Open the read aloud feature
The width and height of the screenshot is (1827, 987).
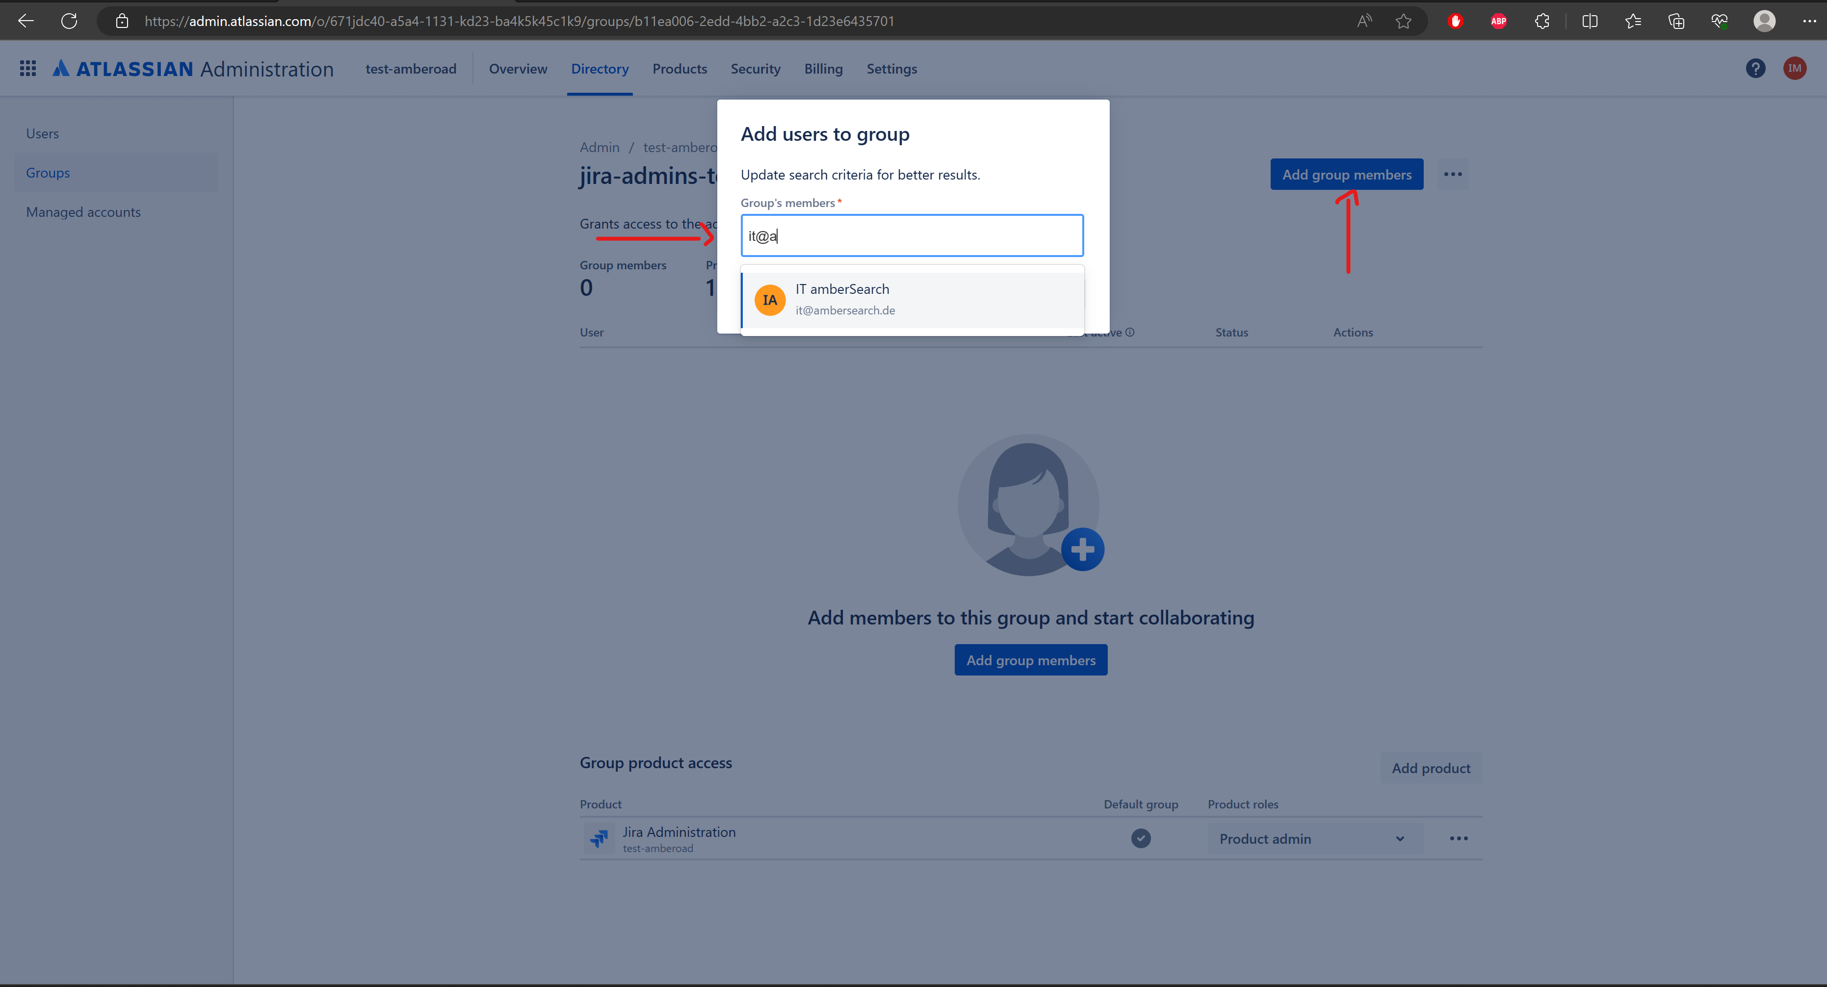tap(1364, 21)
